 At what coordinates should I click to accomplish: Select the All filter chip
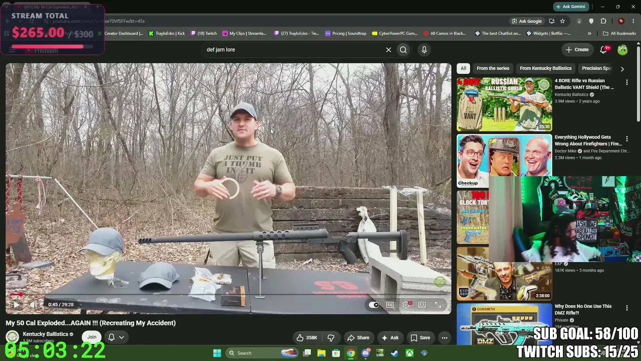463,68
